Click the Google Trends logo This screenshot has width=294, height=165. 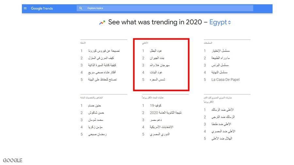pyautogui.click(x=42, y=8)
